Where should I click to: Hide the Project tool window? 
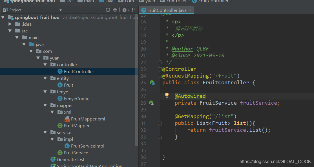[x=134, y=10]
